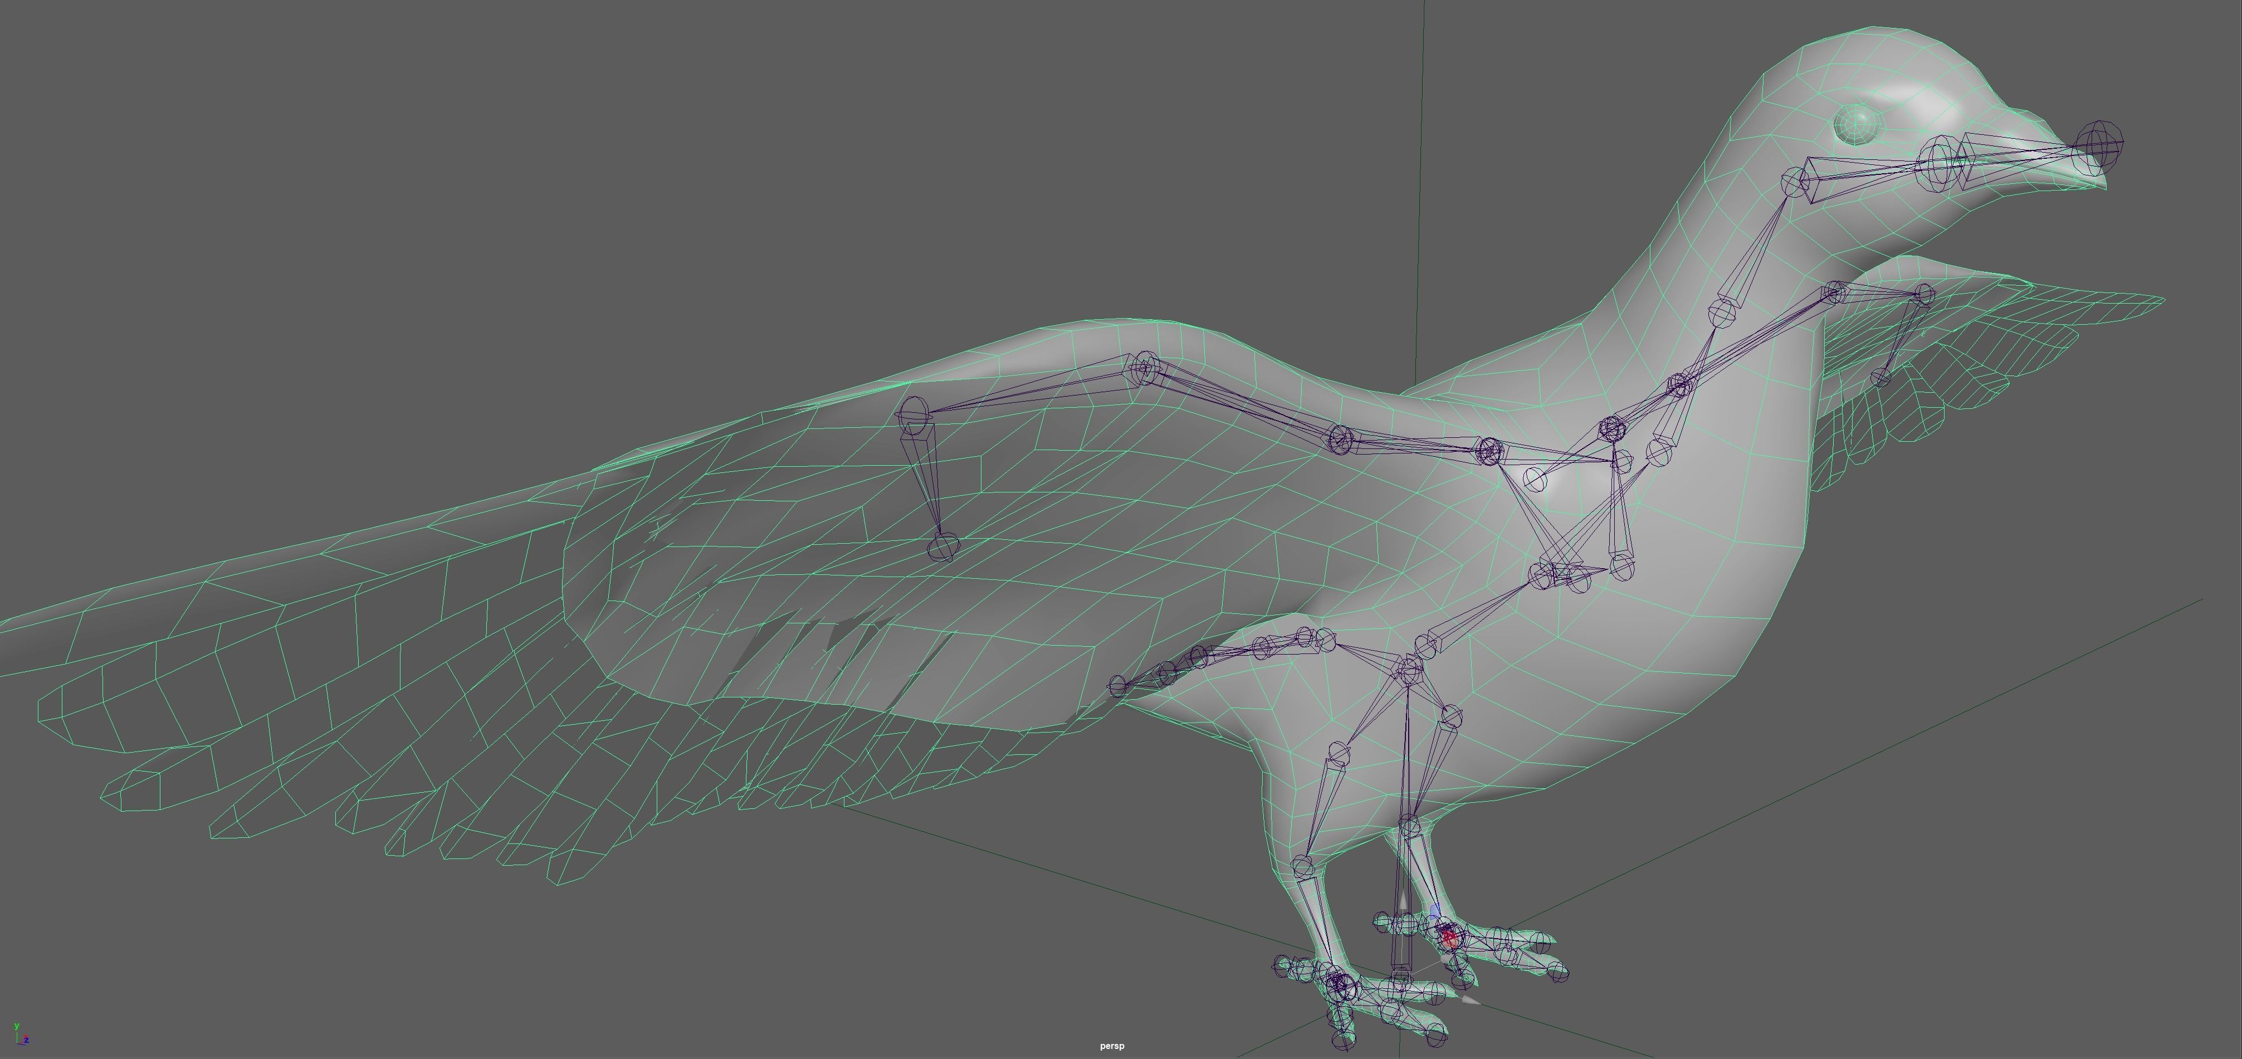Click the XYZ view axis indicator
Image resolution: width=2242 pixels, height=1059 pixels.
[x=23, y=1034]
